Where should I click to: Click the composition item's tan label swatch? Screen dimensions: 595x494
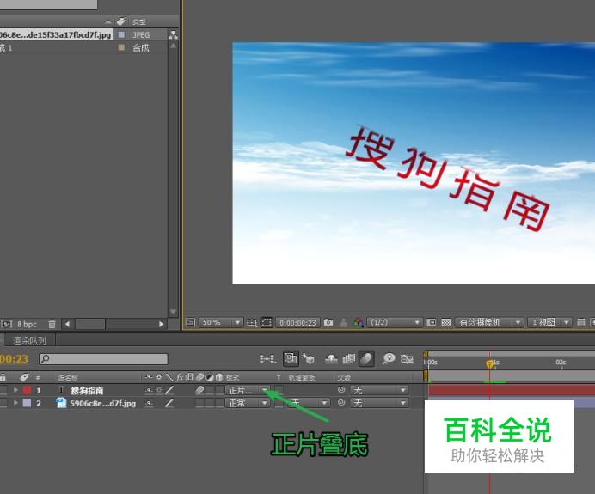tap(121, 47)
